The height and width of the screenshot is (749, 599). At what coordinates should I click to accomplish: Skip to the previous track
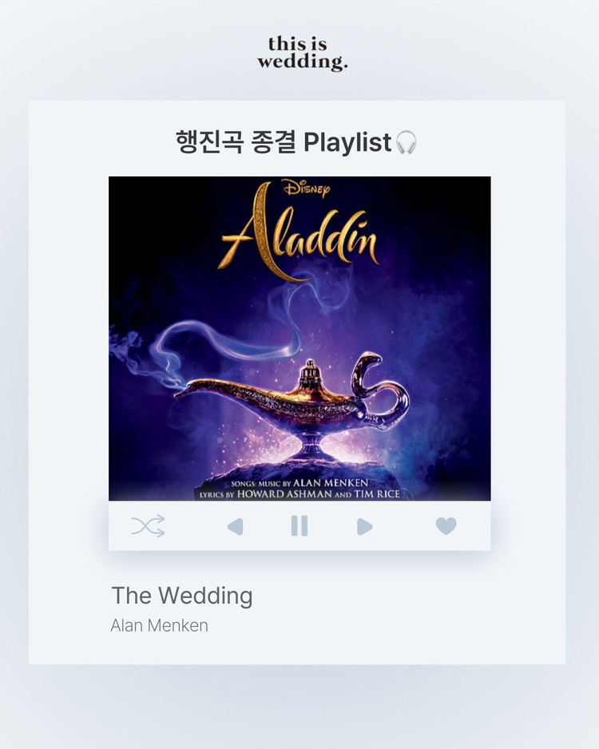[x=236, y=526]
